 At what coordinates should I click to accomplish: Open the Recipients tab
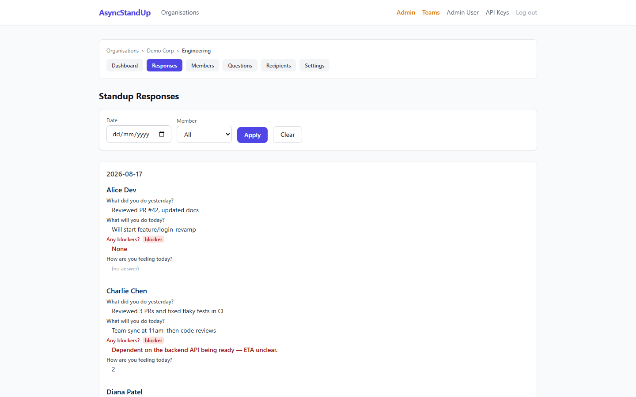coord(278,66)
